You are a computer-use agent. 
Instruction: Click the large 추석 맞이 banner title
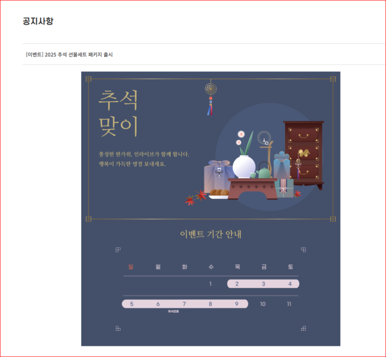coord(118,113)
